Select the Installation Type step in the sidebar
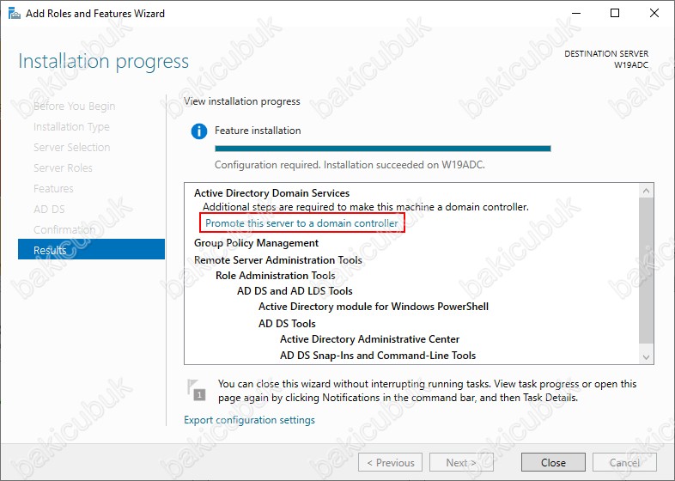 click(71, 126)
